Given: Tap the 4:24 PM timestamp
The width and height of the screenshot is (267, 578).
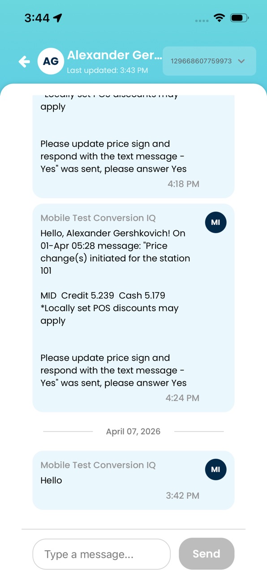Looking at the screenshot, I should pyautogui.click(x=182, y=398).
